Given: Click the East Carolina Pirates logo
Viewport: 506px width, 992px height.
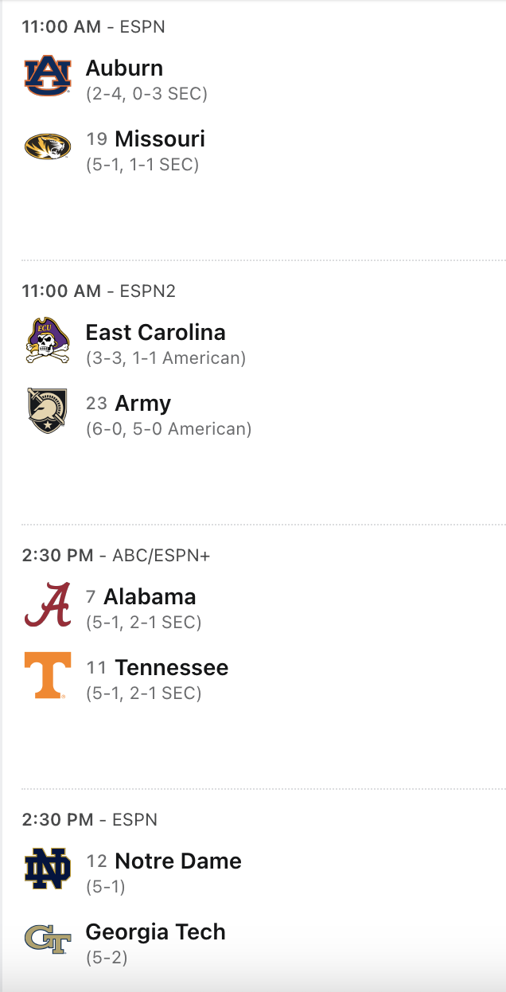Looking at the screenshot, I should point(47,341).
